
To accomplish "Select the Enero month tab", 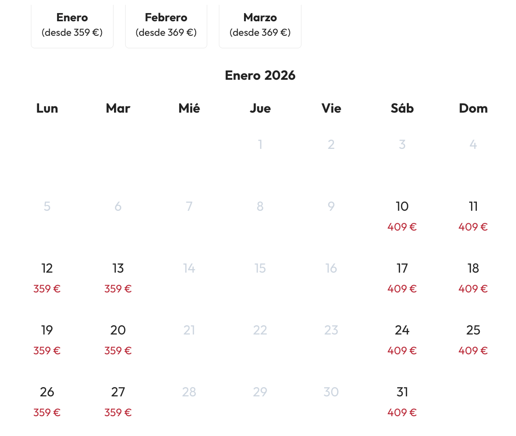I will coord(72,25).
